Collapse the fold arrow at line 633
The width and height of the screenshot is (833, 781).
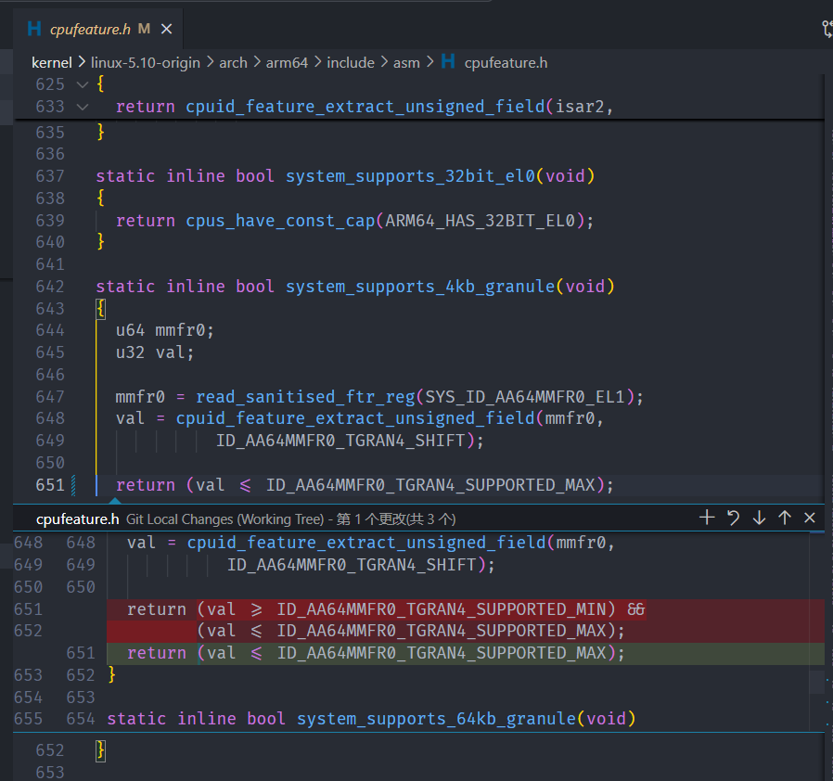[82, 107]
